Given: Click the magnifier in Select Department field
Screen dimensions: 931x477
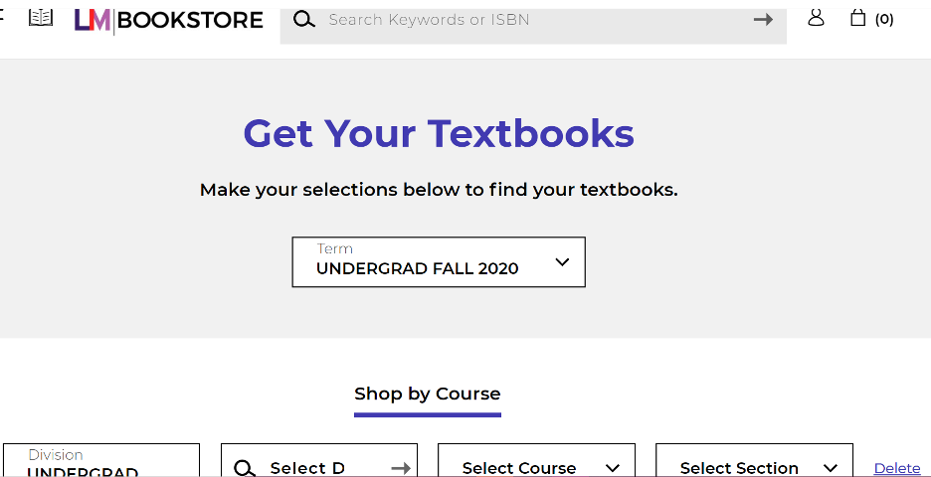Looking at the screenshot, I should point(245,468).
